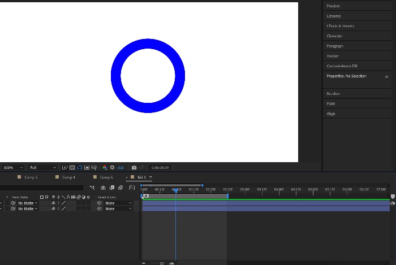Click first layer's track matte pick whip
The image size is (396, 265).
(x=13, y=203)
